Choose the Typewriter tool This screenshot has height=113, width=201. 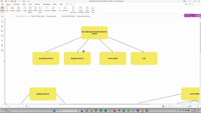point(47,9)
